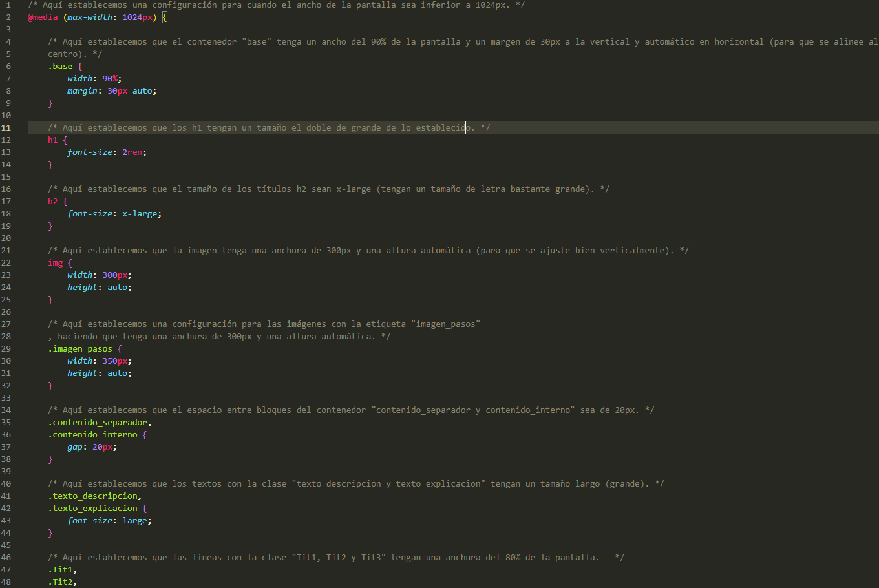The width and height of the screenshot is (879, 588).
Task: Click the '.texto_descripcion,' selector
Action: click(95, 496)
